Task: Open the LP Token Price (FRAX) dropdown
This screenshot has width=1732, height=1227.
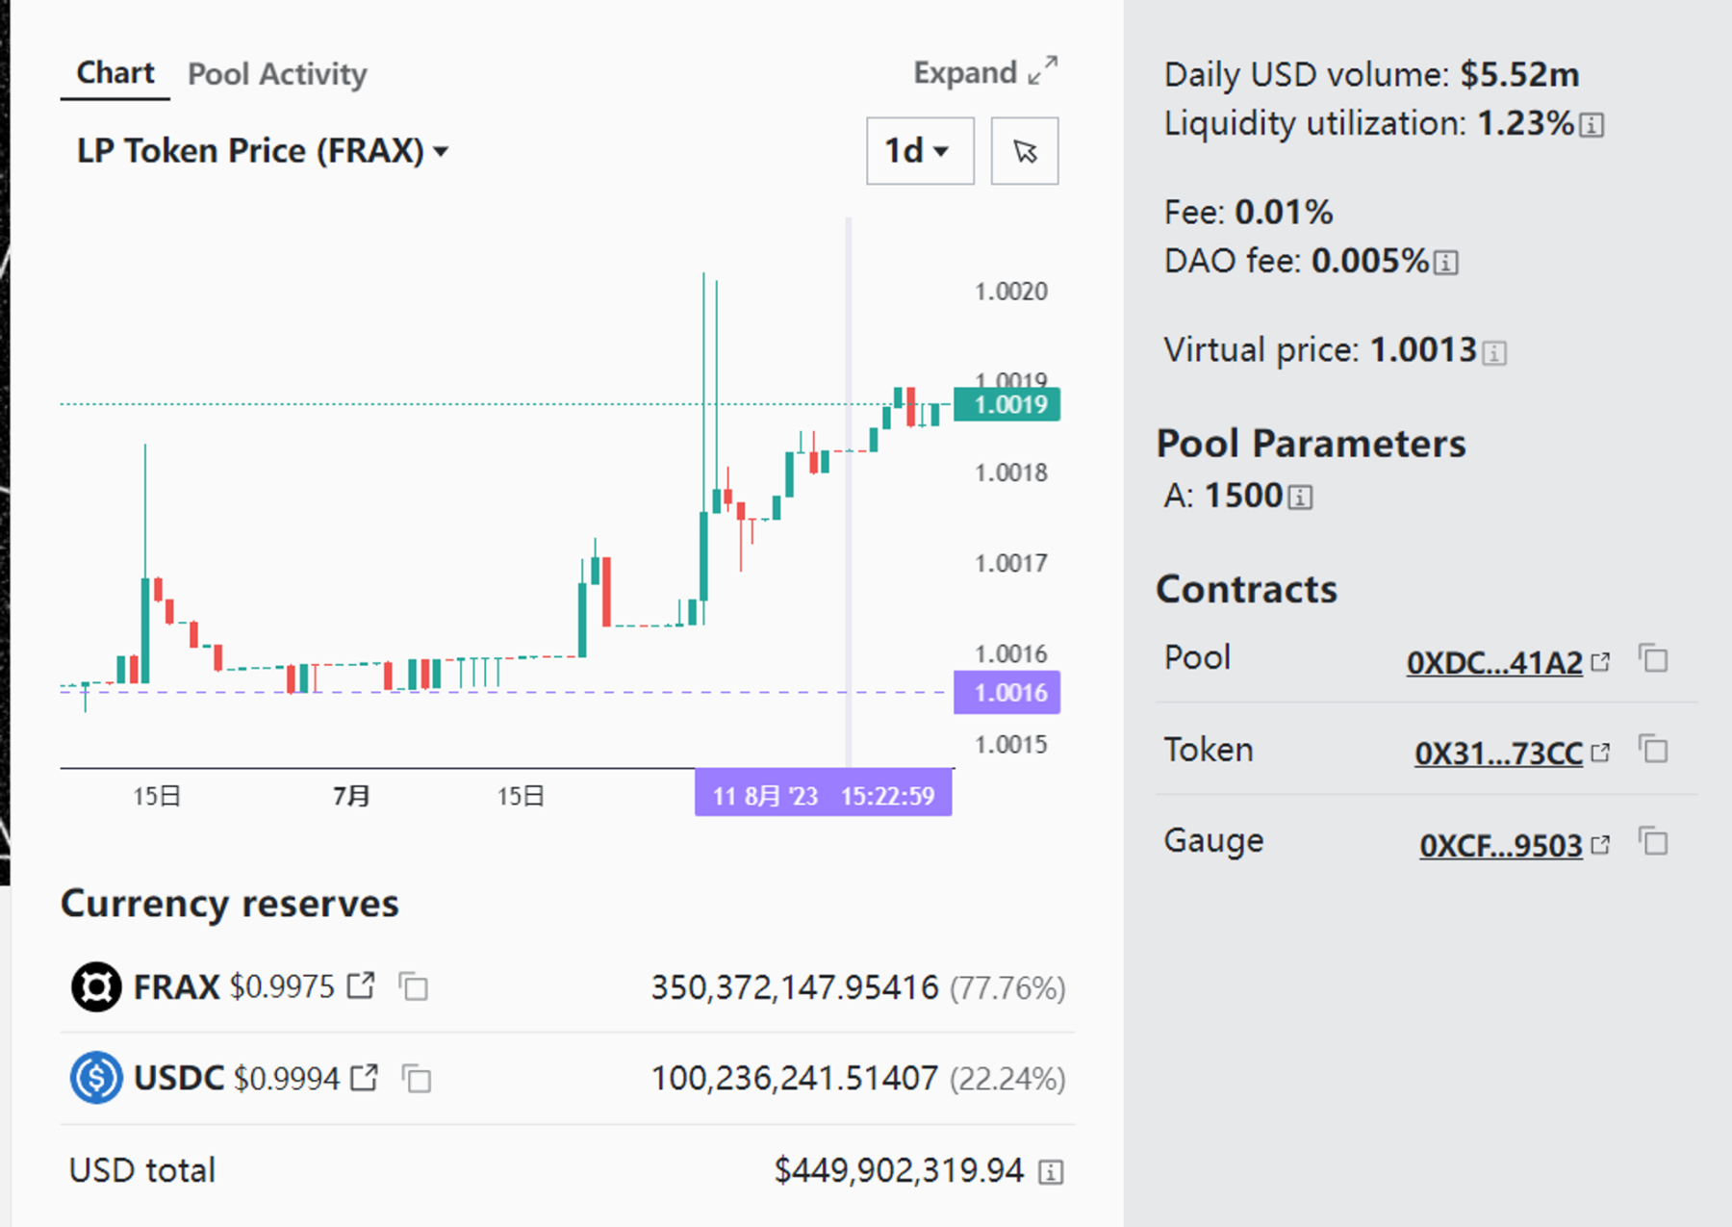Action: click(262, 151)
